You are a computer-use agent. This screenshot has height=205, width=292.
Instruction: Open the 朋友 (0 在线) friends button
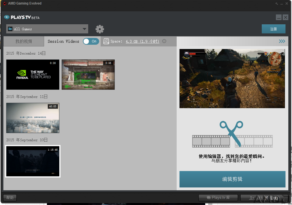264,198
